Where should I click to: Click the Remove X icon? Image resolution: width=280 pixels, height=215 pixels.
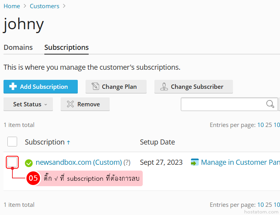point(70,104)
